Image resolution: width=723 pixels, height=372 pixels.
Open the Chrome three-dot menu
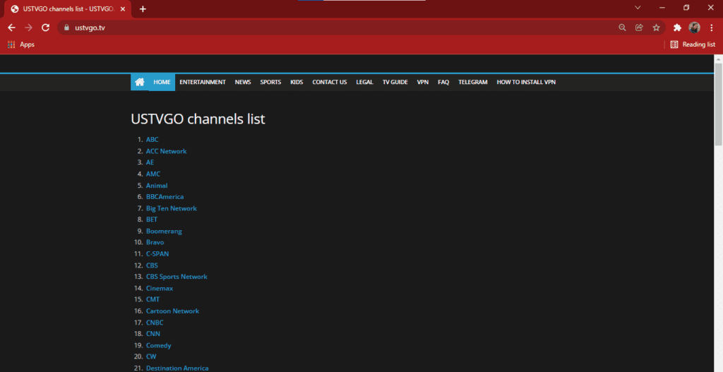(712, 28)
